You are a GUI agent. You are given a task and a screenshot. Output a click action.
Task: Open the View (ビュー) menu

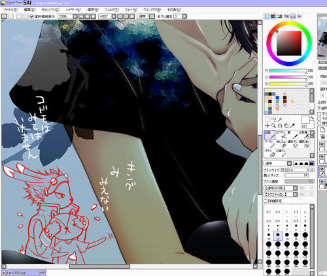[x=131, y=10]
